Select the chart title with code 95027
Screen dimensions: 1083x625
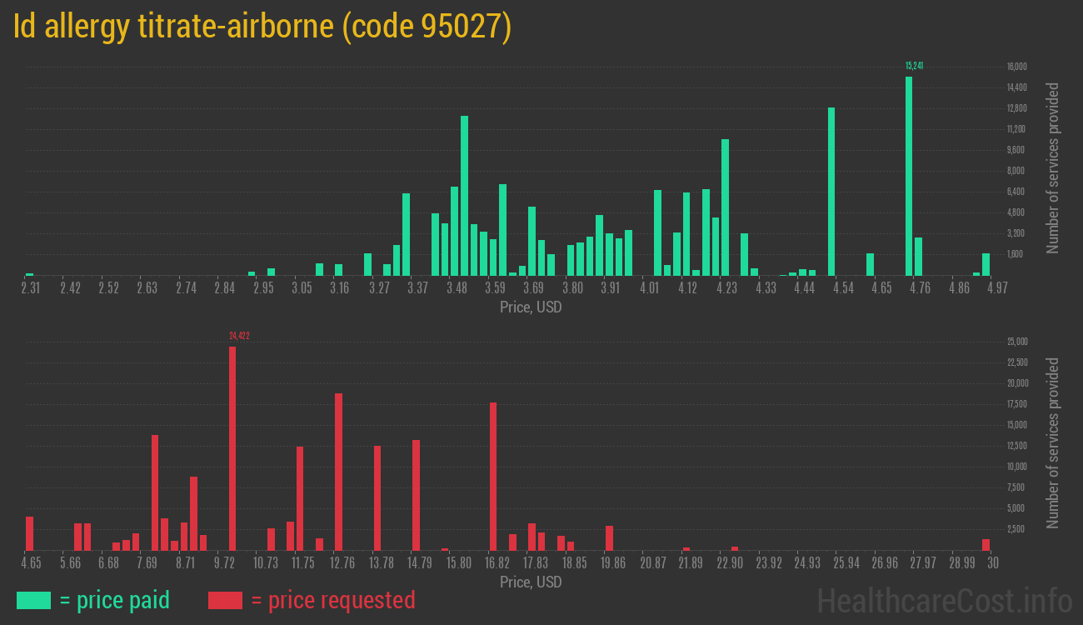click(262, 27)
